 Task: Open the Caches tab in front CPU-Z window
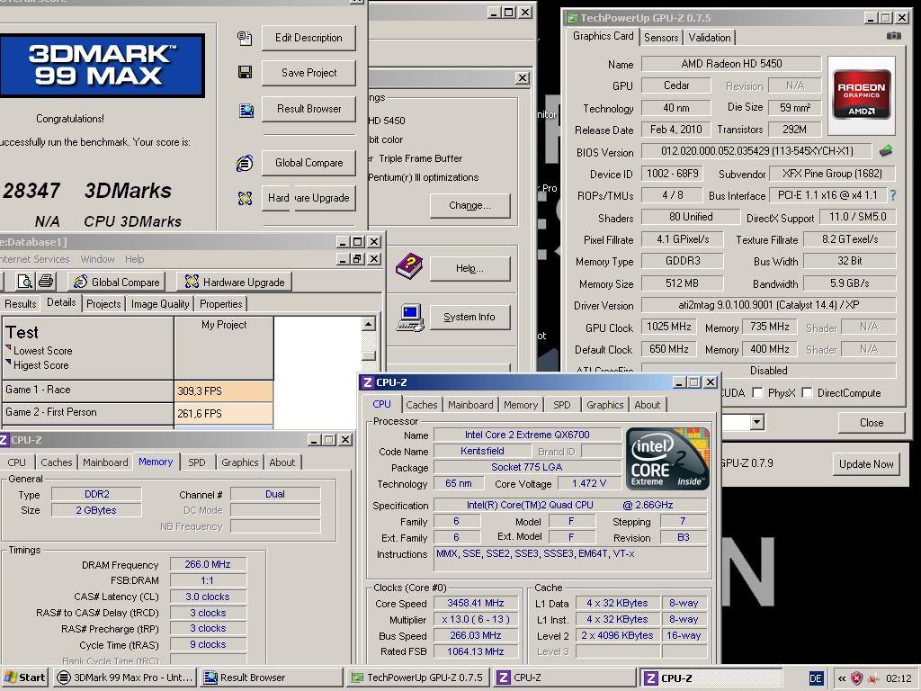pyautogui.click(x=421, y=405)
